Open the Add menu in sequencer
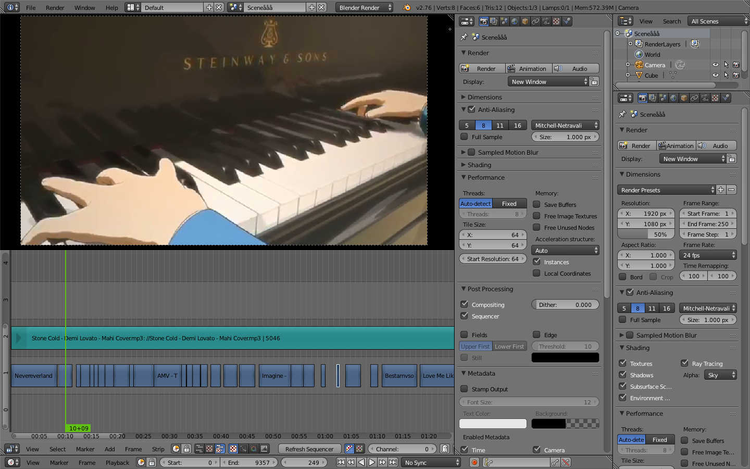Viewport: 750px width, 469px height. click(x=109, y=449)
